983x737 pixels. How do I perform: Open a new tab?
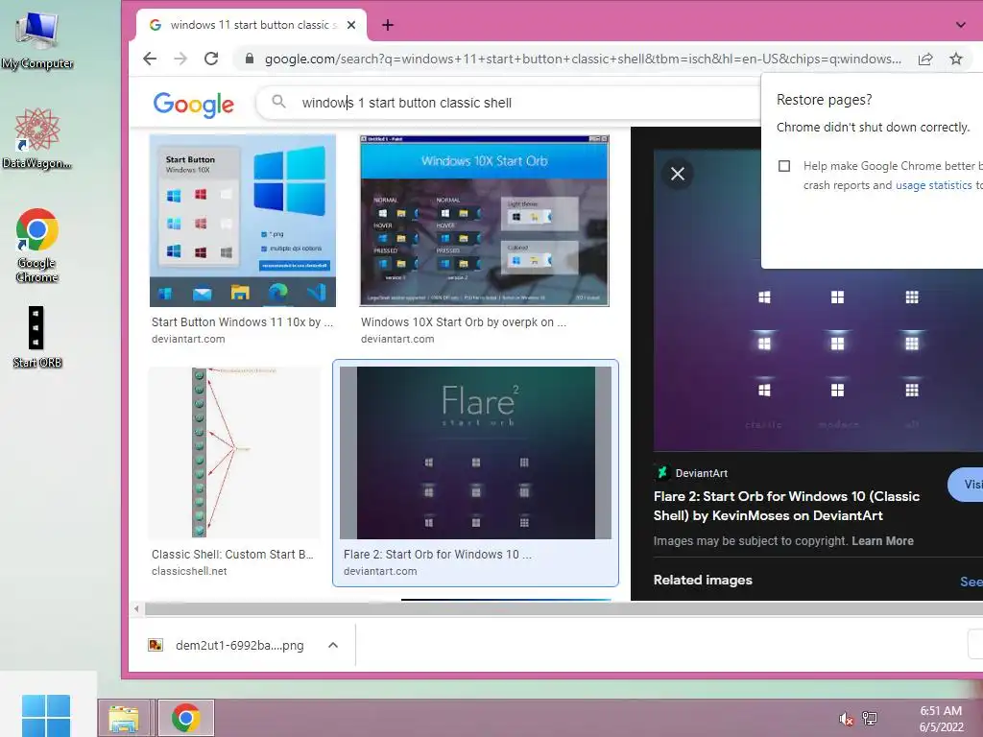[x=388, y=25]
